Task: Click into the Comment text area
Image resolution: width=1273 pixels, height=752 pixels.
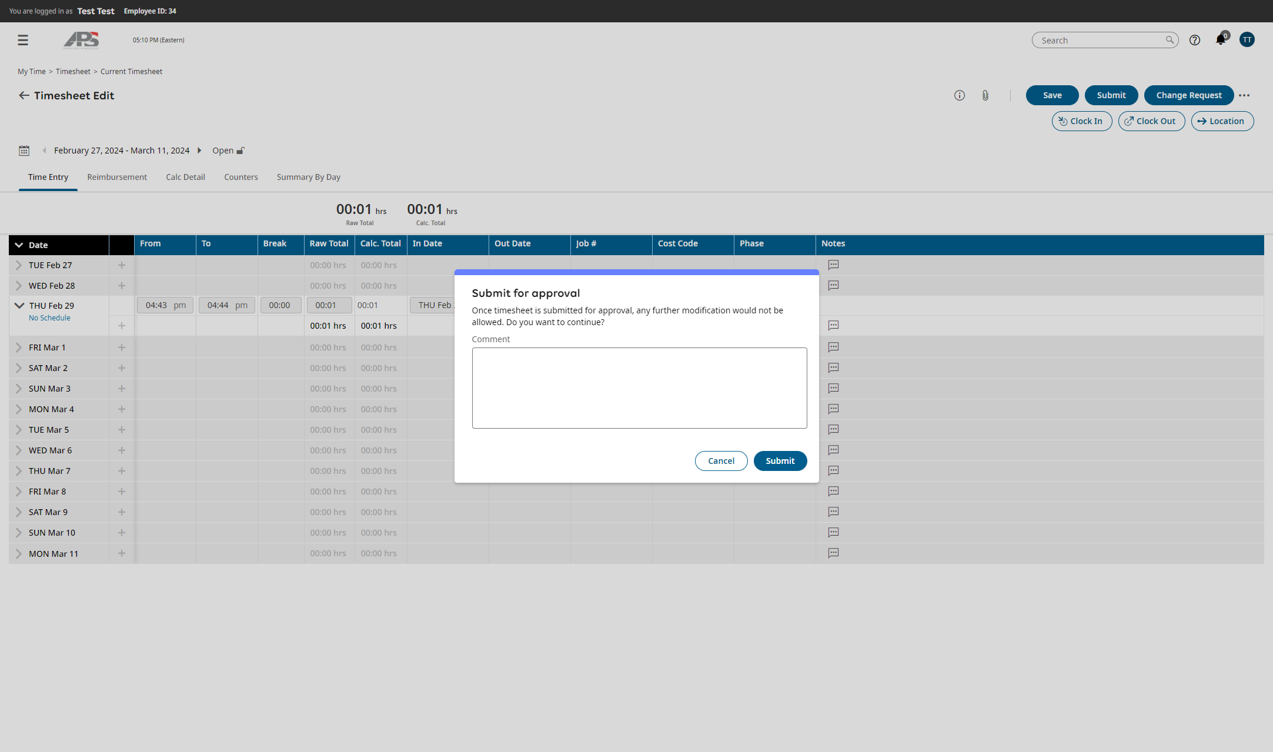Action: coord(639,388)
